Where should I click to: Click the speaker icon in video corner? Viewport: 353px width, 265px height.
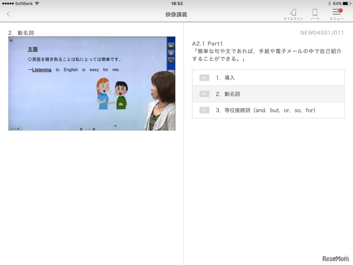click(11, 40)
